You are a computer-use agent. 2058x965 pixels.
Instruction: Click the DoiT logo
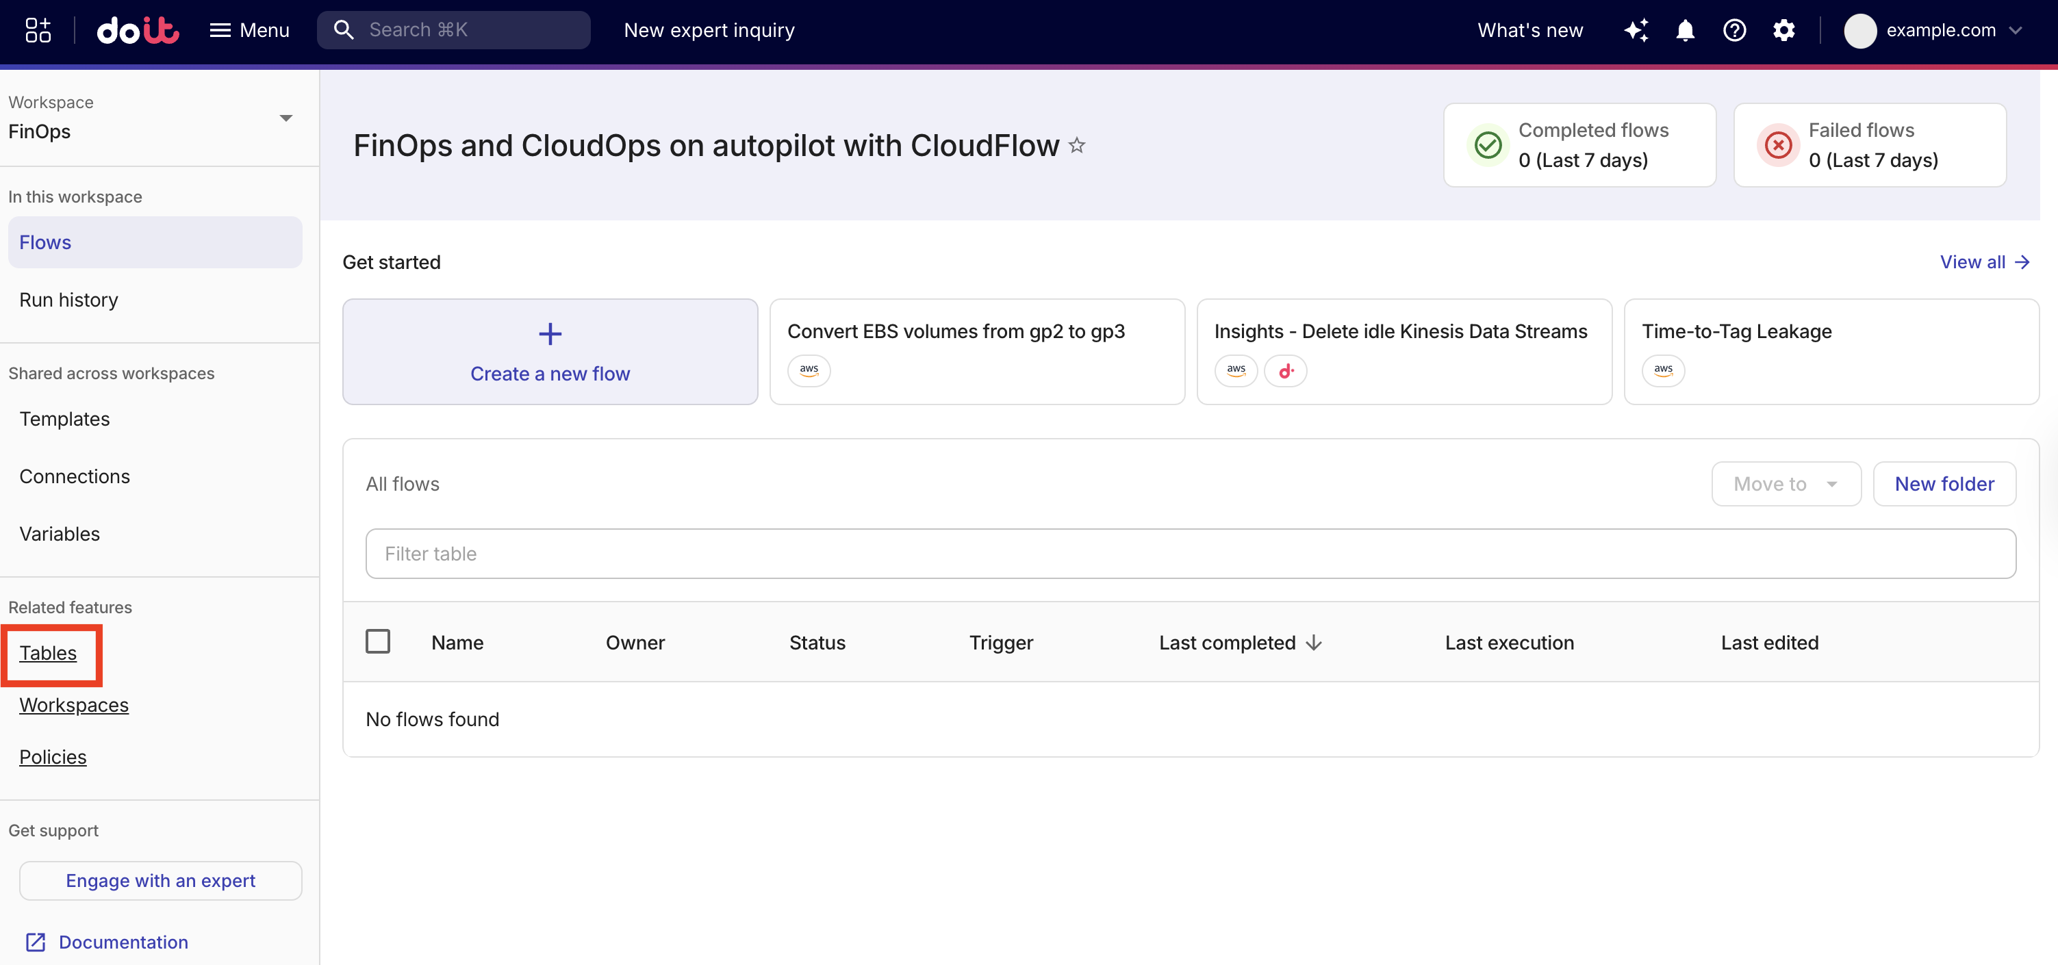[x=138, y=30]
